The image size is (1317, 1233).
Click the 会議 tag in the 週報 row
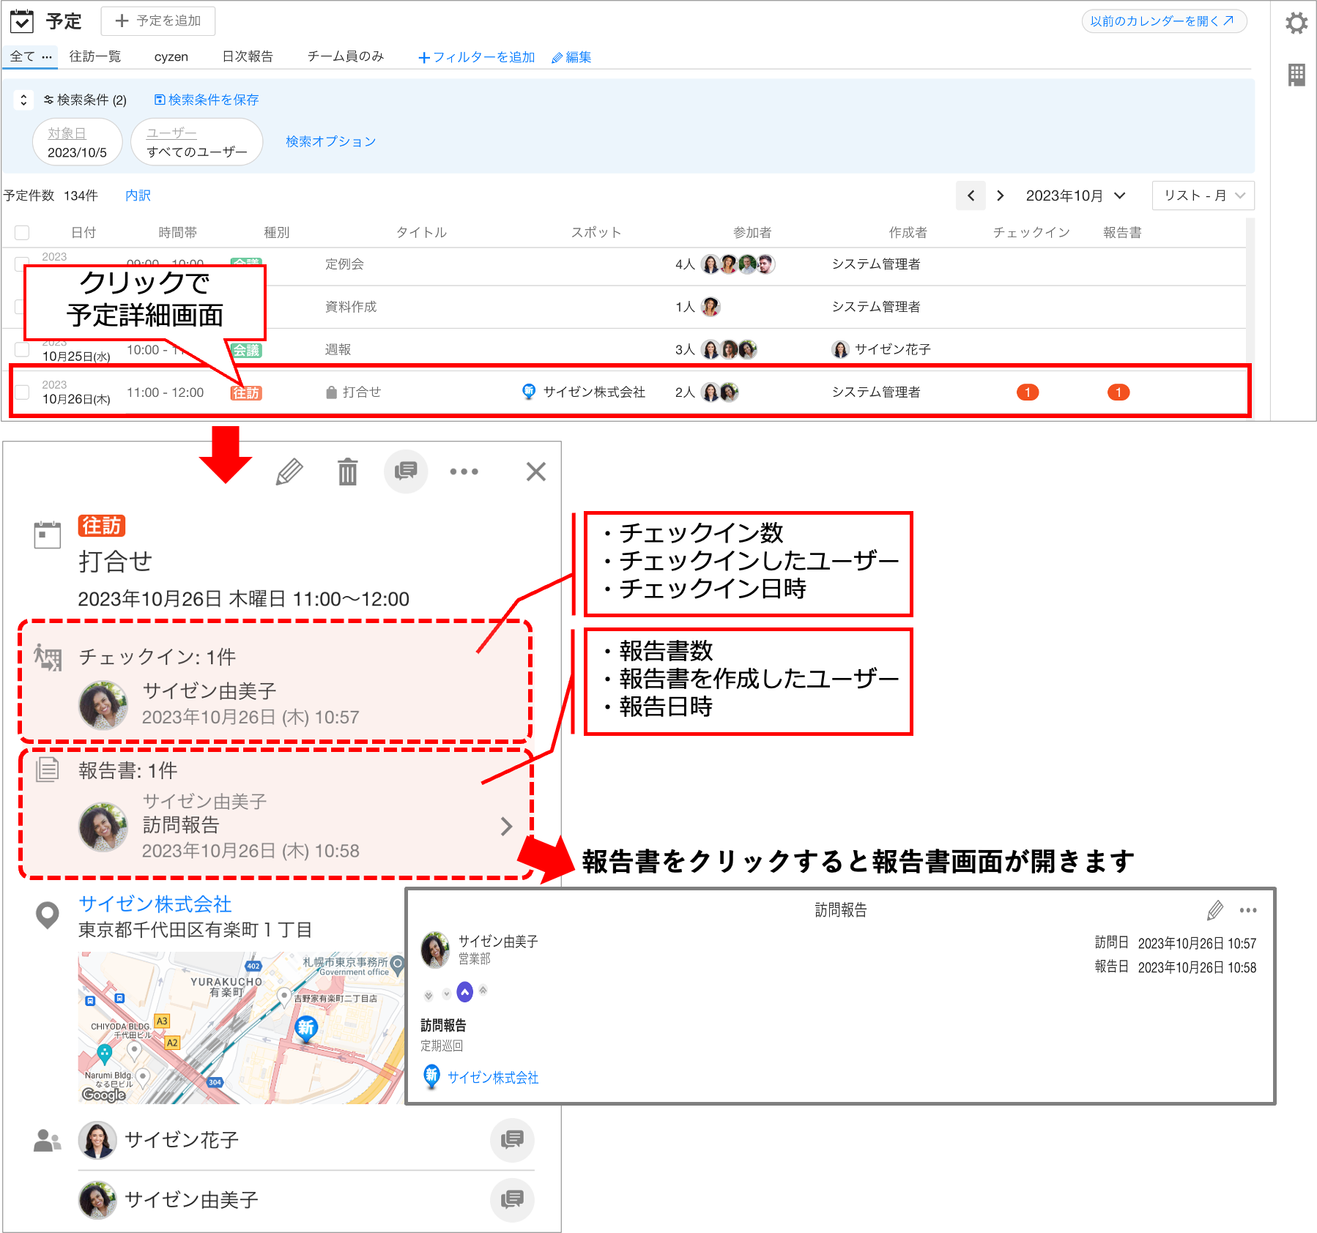click(246, 351)
